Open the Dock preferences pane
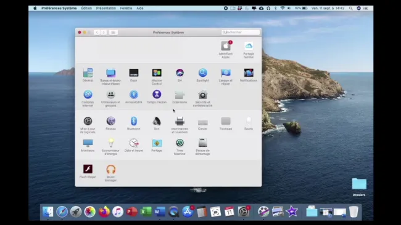This screenshot has height=225, width=401. [134, 73]
